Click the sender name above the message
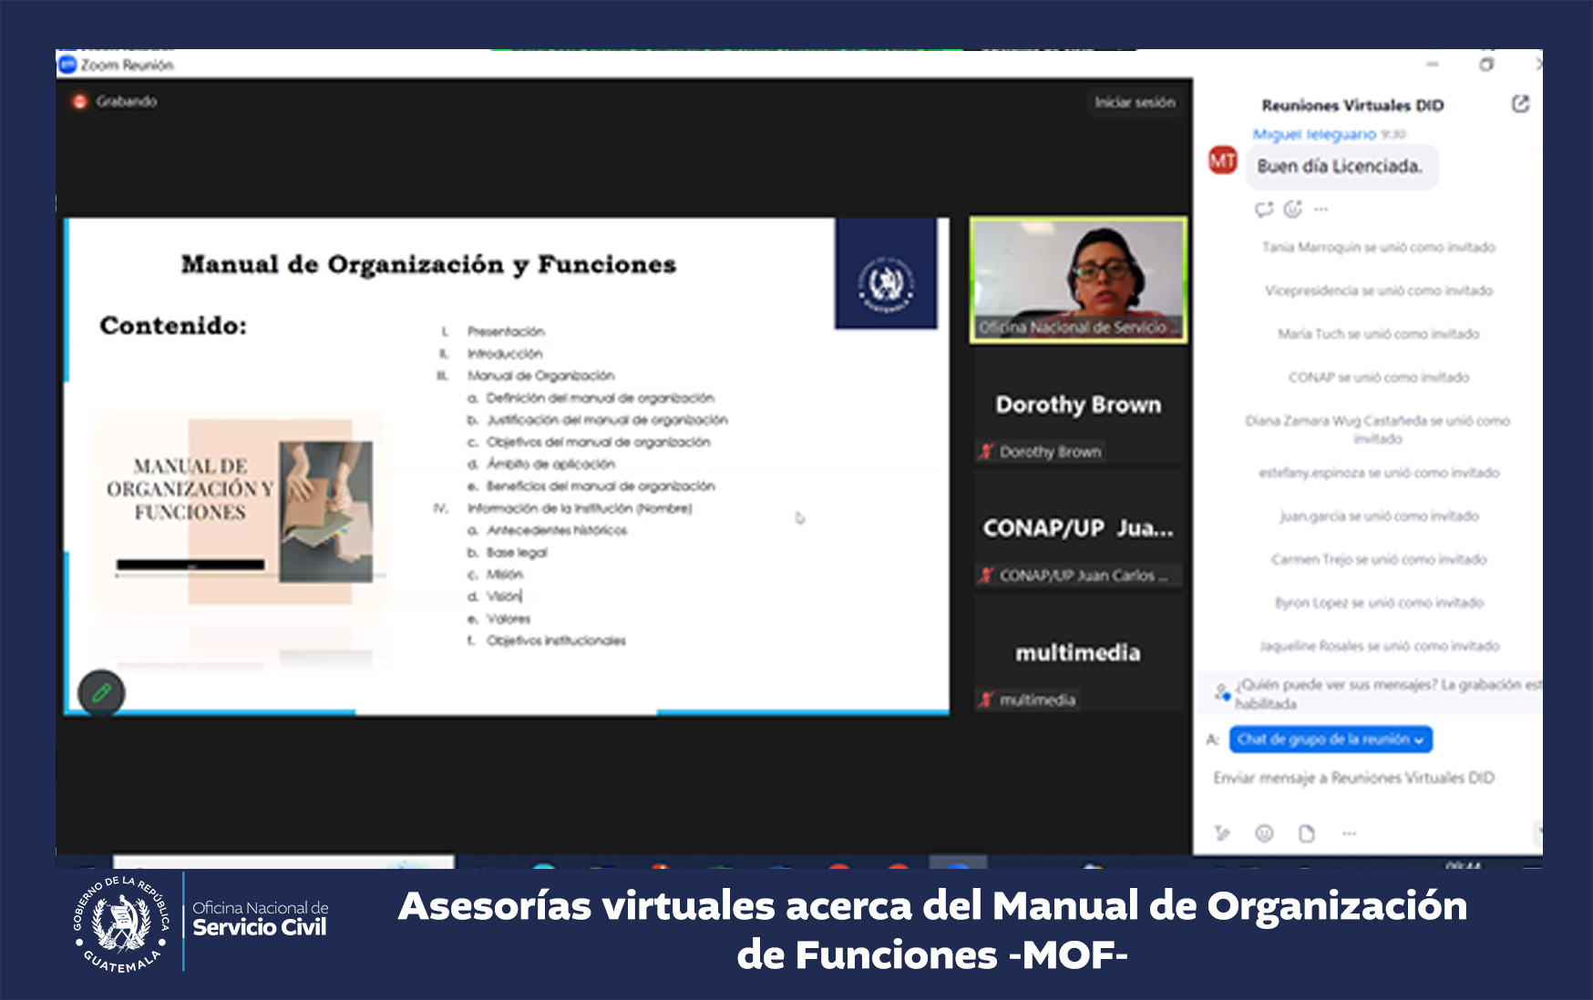Screen dimensions: 1593x1000 click(1313, 134)
